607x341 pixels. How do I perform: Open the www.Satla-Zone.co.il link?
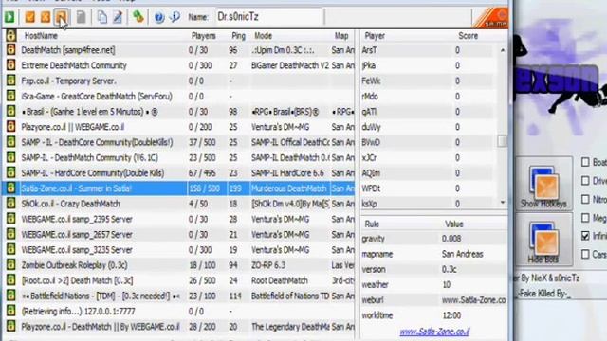(434, 332)
